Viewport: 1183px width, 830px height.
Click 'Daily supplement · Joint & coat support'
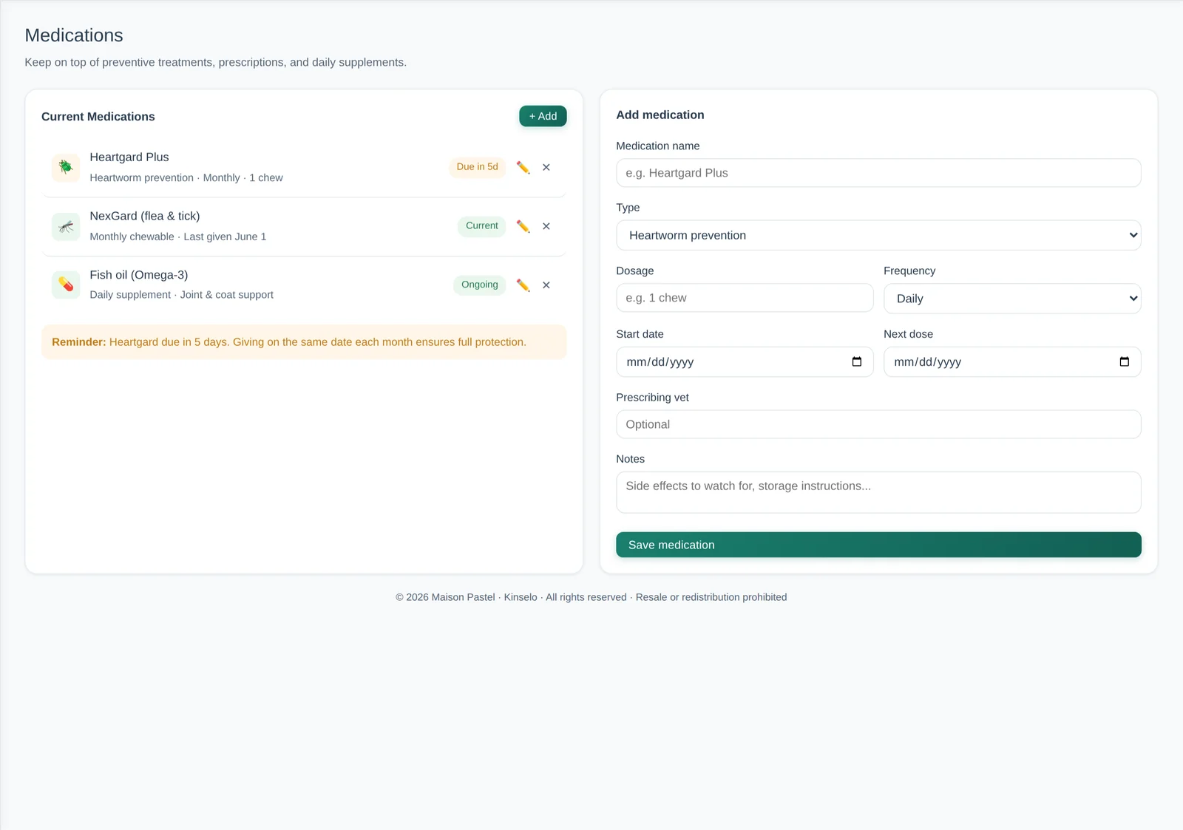click(x=182, y=294)
